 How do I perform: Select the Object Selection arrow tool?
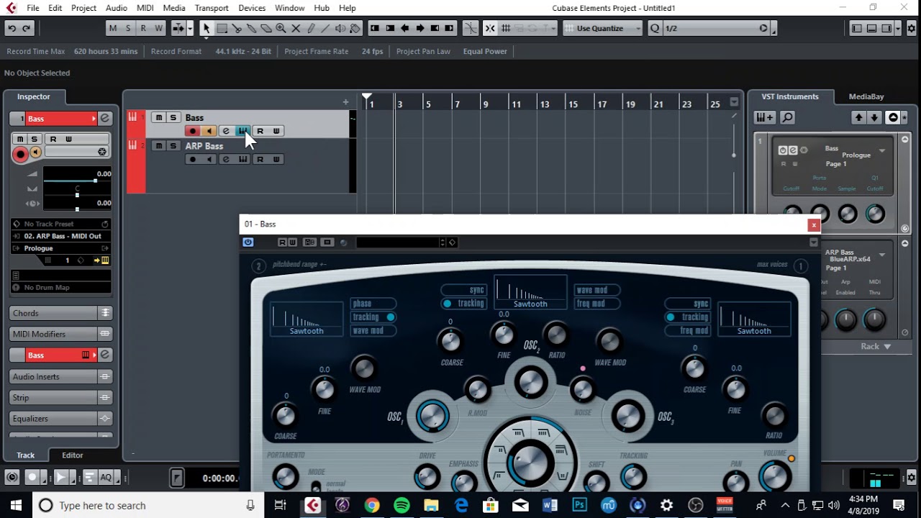(x=206, y=28)
